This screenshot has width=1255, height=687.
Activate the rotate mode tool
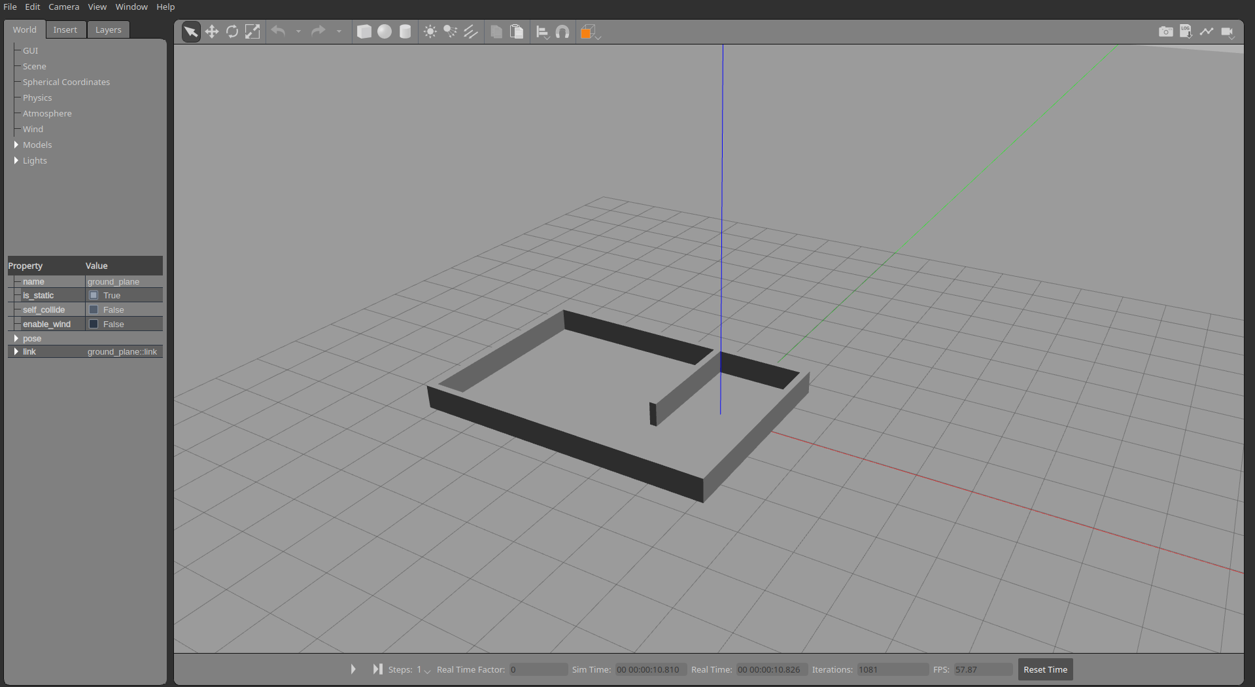coord(232,31)
